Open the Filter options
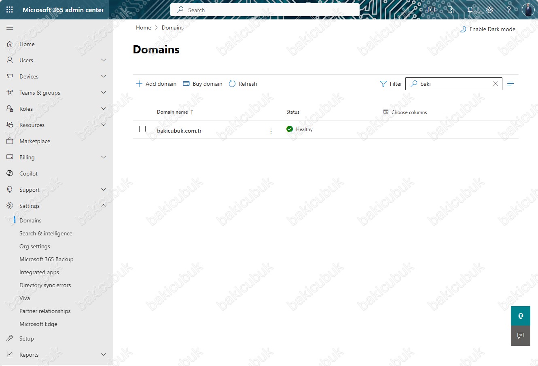This screenshot has width=538, height=366. (x=391, y=84)
